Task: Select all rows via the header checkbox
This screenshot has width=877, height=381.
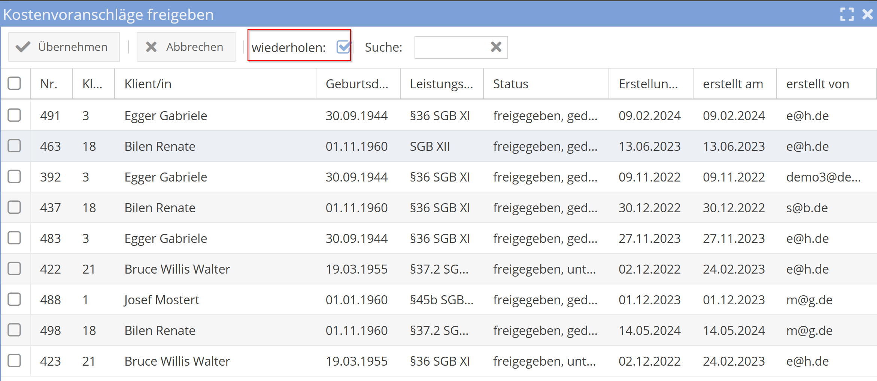Action: 14,83
